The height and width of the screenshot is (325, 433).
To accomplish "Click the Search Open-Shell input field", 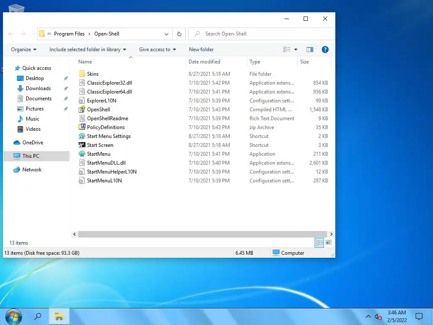I will coord(261,34).
